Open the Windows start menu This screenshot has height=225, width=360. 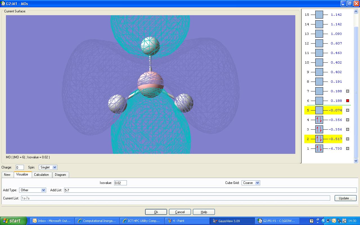(13, 221)
